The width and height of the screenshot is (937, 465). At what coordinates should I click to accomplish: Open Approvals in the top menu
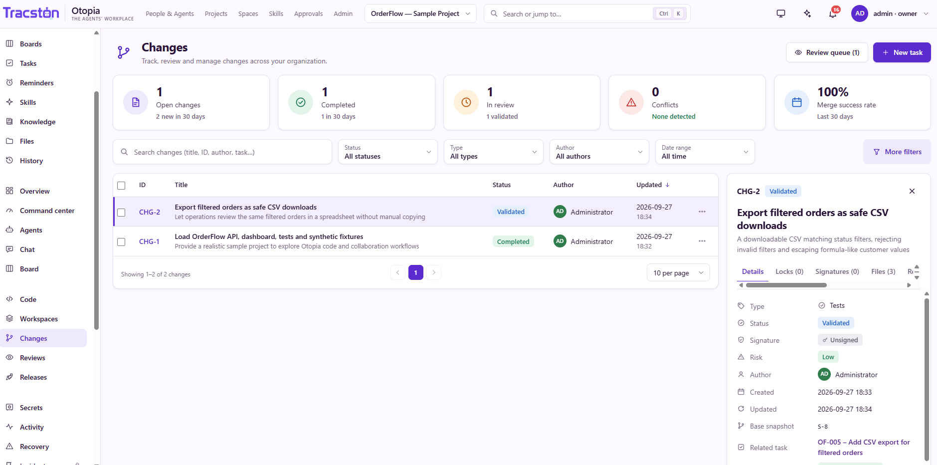(x=308, y=13)
